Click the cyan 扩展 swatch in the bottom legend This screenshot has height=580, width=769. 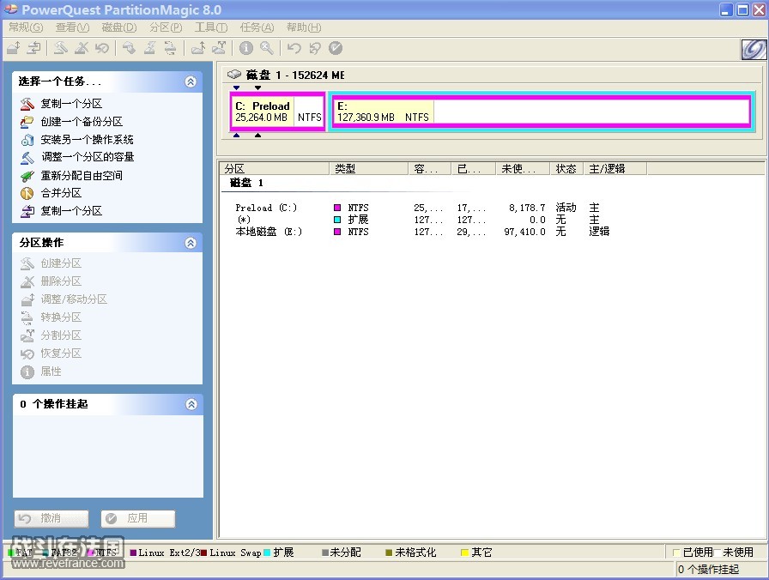click(x=267, y=553)
